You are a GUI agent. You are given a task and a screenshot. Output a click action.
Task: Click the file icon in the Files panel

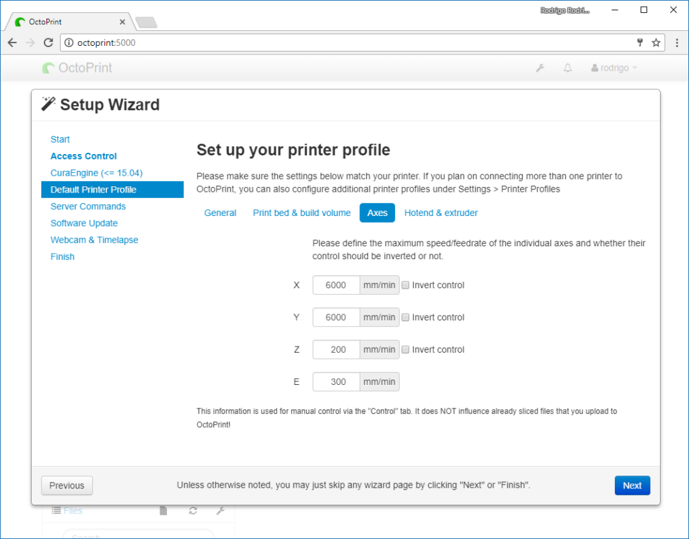[x=164, y=511]
